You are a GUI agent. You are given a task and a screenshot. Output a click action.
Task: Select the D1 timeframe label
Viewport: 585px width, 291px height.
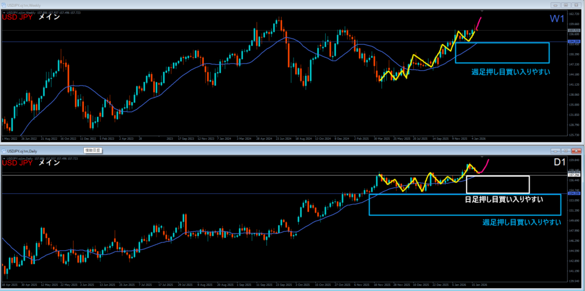pos(559,163)
